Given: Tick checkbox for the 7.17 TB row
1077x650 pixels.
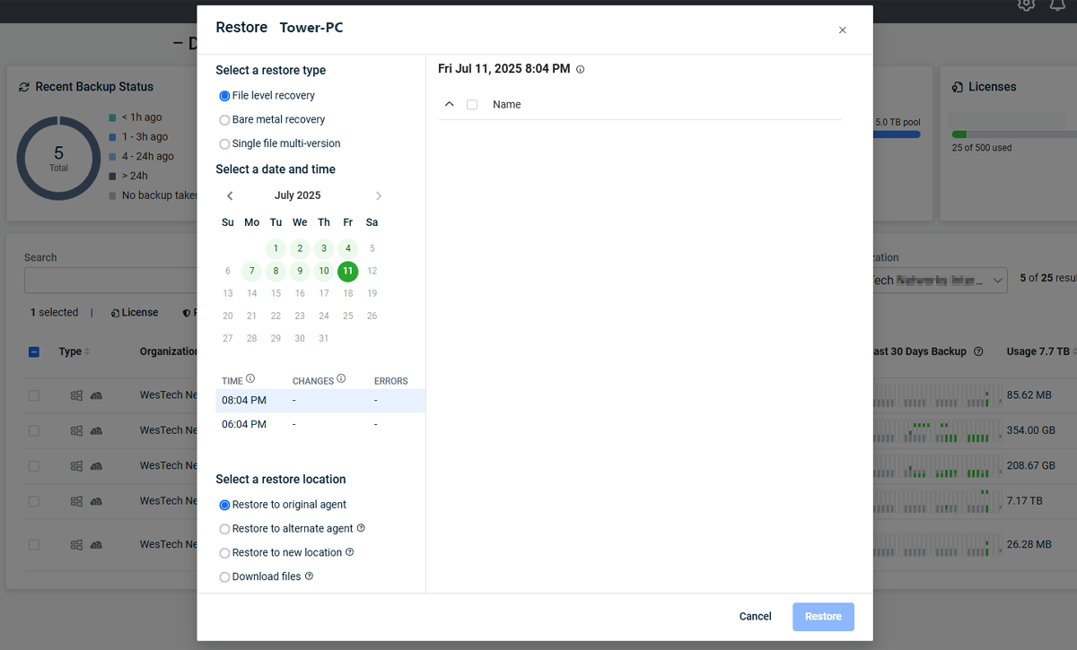Looking at the screenshot, I should [34, 501].
